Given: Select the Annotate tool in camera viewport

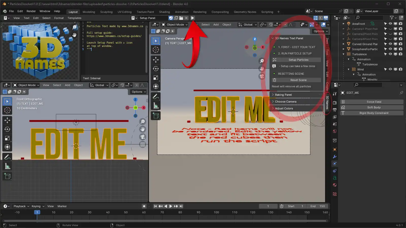Looking at the screenshot, I should click(156, 97).
